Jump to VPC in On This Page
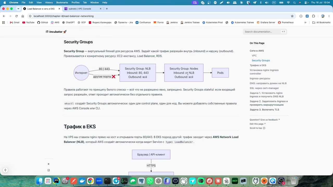 click(x=254, y=56)
